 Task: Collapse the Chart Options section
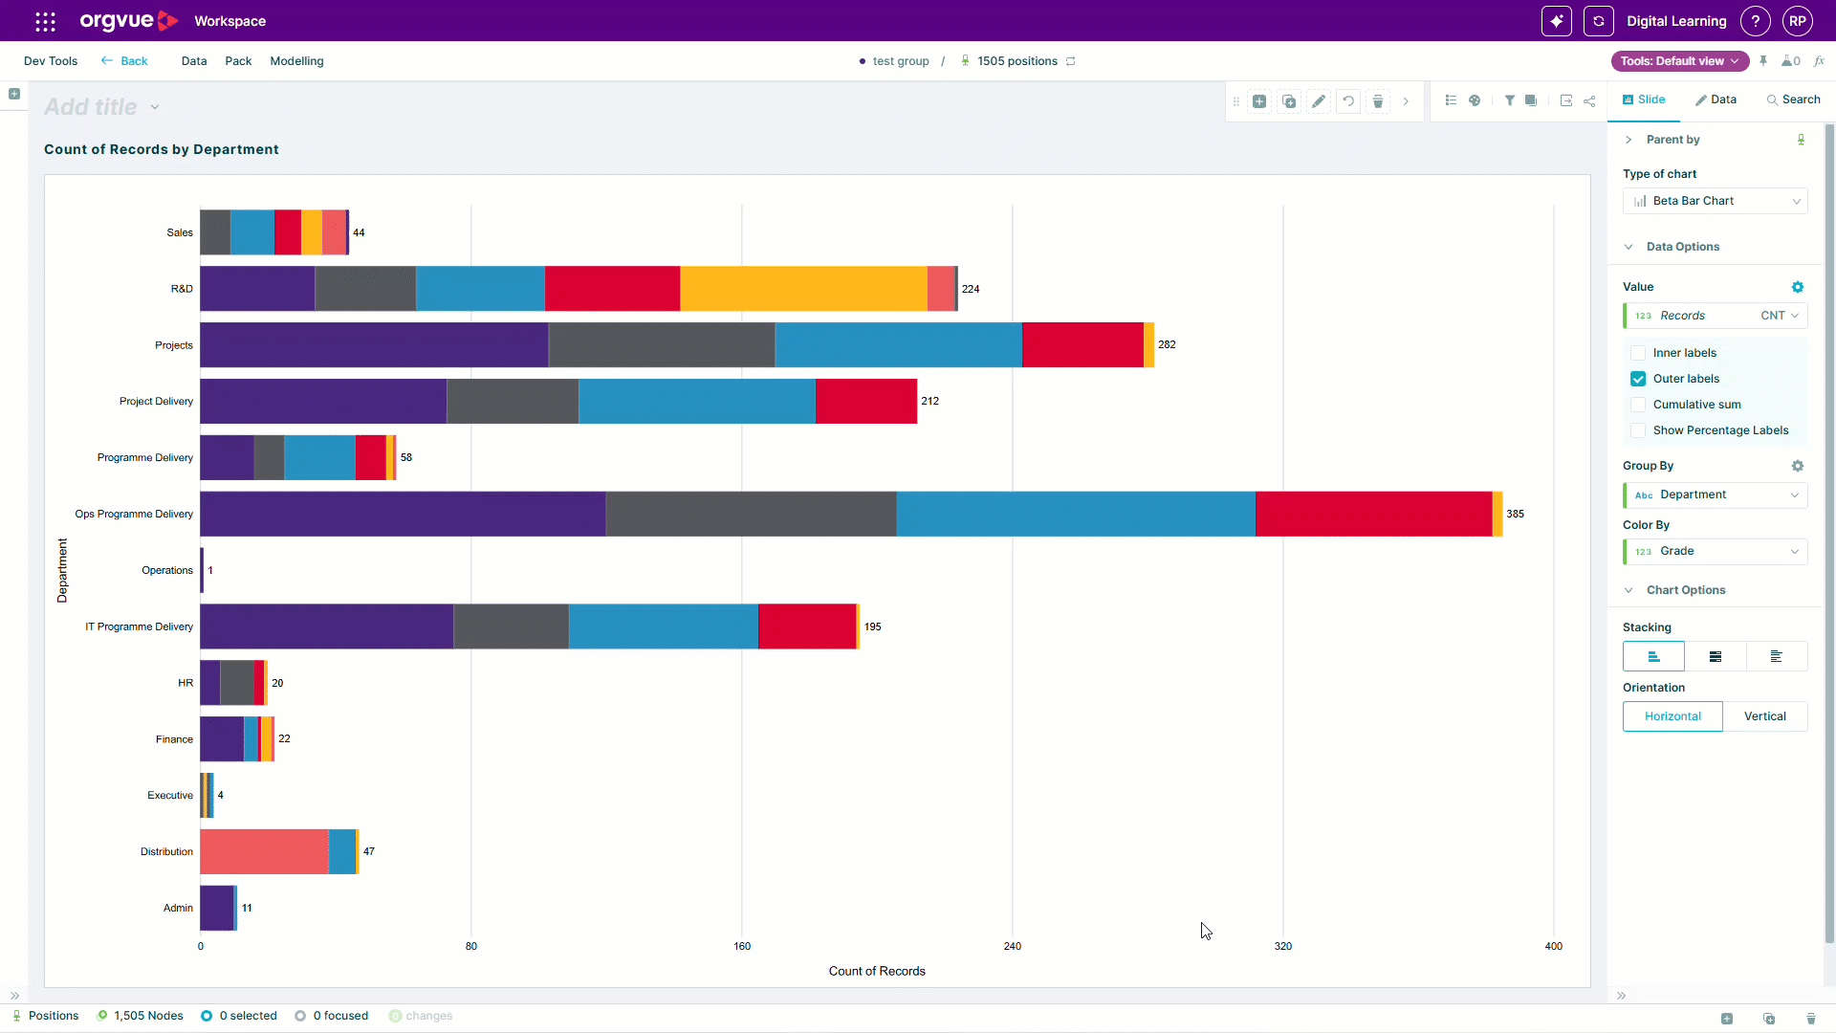tap(1628, 590)
